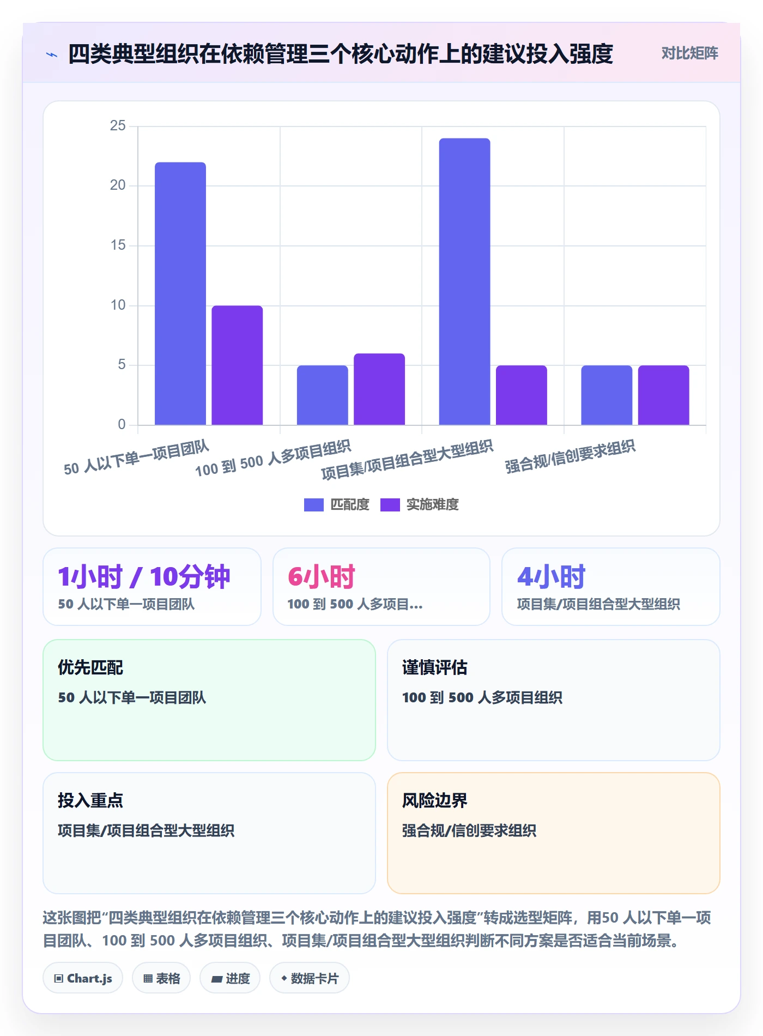763x1036 pixels.
Task: Click the 进度 tag icon
Action: tap(217, 979)
